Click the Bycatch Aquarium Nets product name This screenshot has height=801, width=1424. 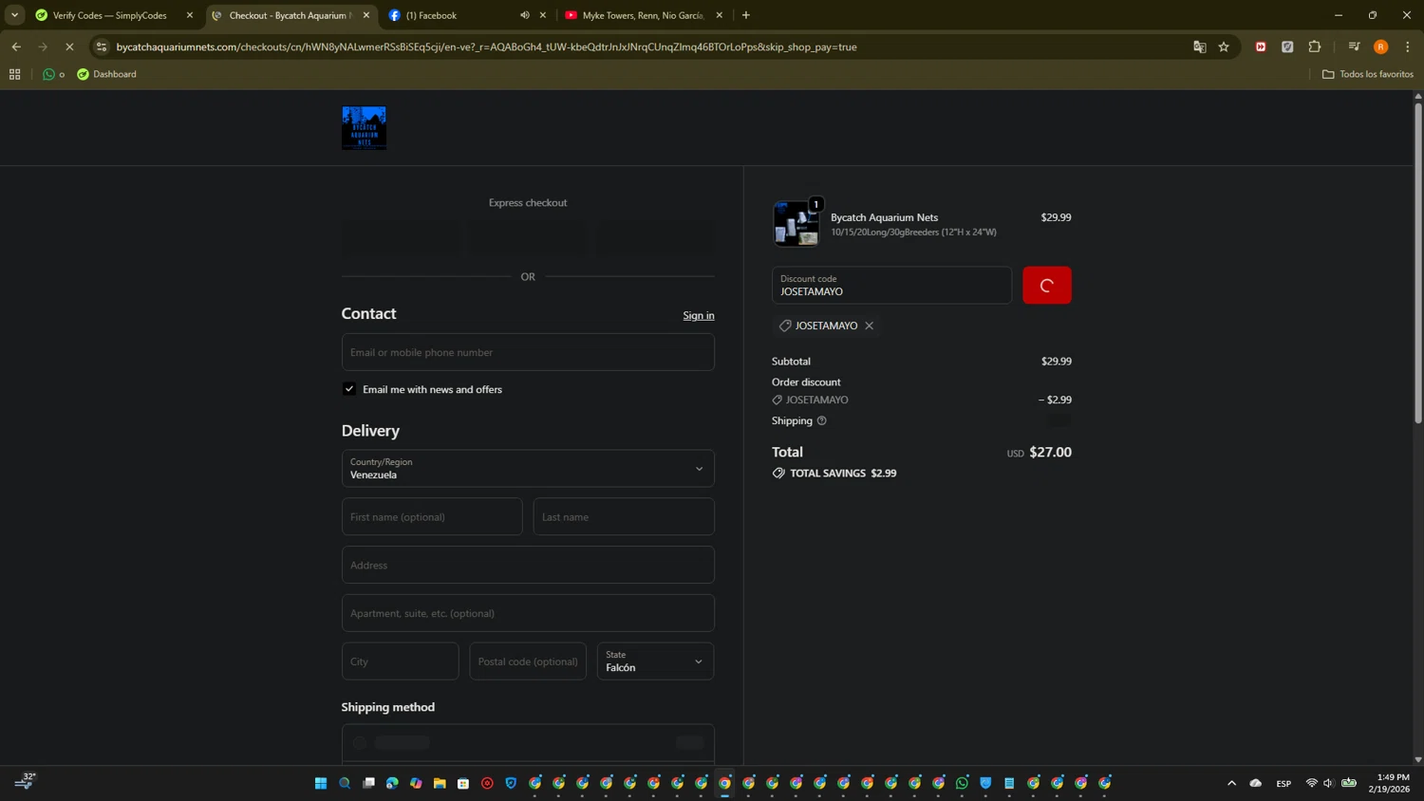point(884,217)
